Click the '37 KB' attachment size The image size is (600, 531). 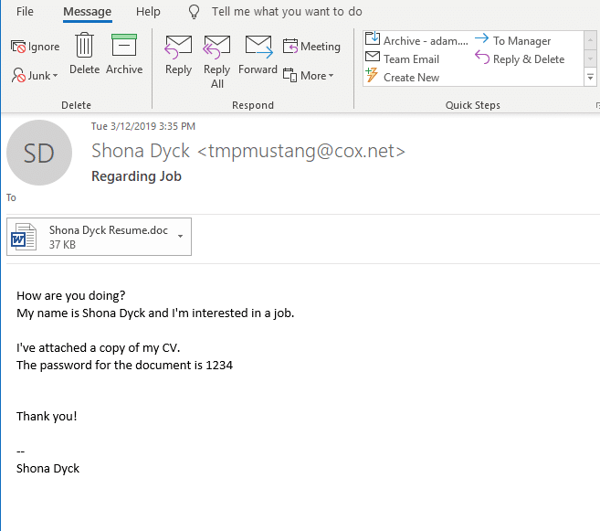click(62, 245)
